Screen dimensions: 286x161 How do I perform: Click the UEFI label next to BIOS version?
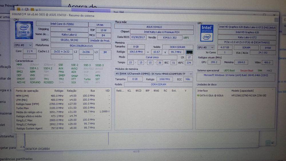point(186,38)
